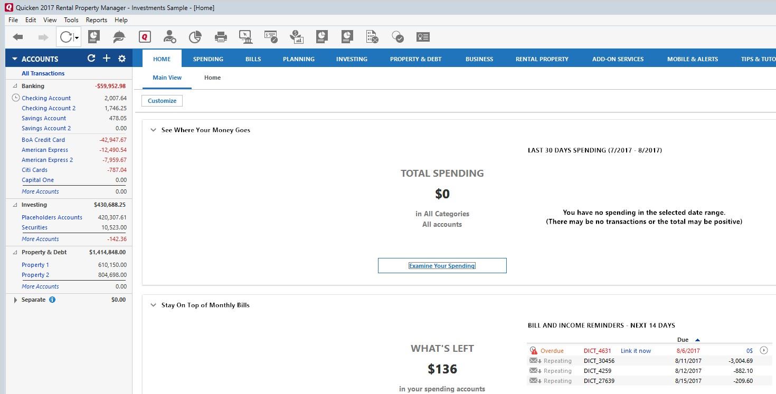Click the Back arrow in the toolbar
Image resolution: width=776 pixels, height=394 pixels.
18,37
